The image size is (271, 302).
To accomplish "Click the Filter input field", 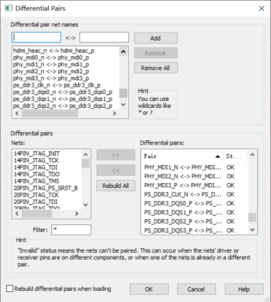I will [71, 230].
